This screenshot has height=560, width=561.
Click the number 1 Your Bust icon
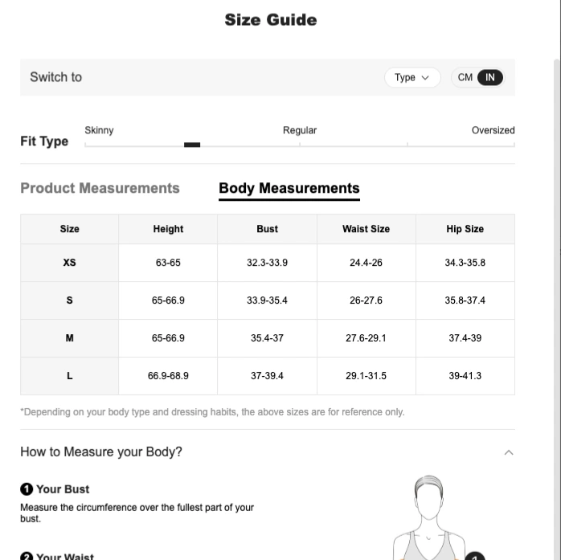tap(27, 488)
